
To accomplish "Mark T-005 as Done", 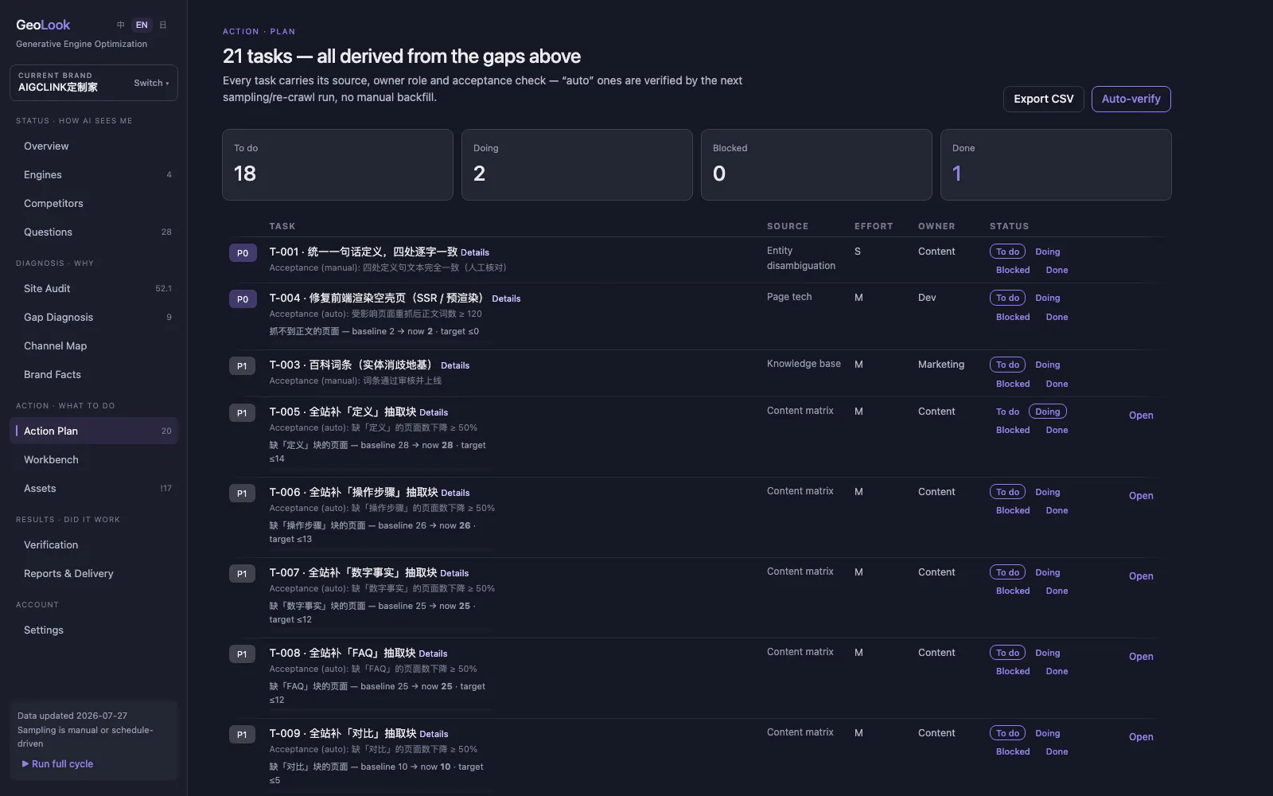I will point(1057,430).
